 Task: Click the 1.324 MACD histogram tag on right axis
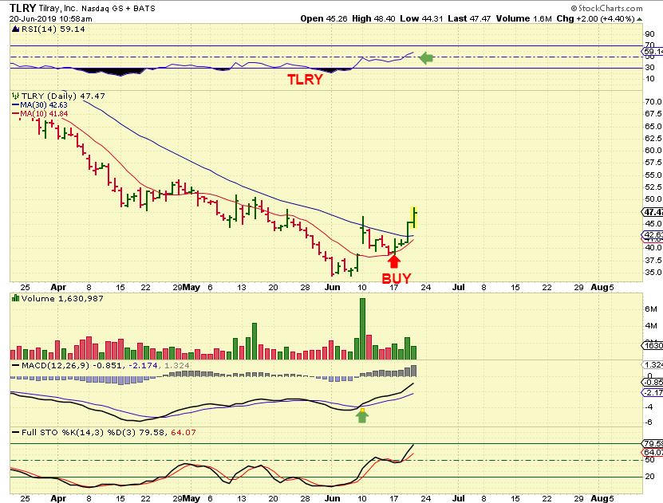[653, 364]
